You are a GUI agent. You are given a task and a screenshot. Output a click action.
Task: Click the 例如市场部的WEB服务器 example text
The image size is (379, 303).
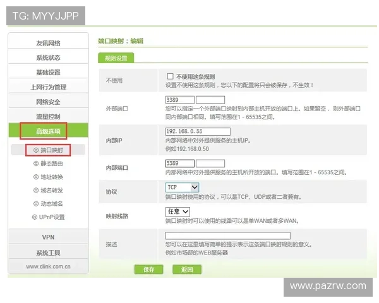point(196,252)
